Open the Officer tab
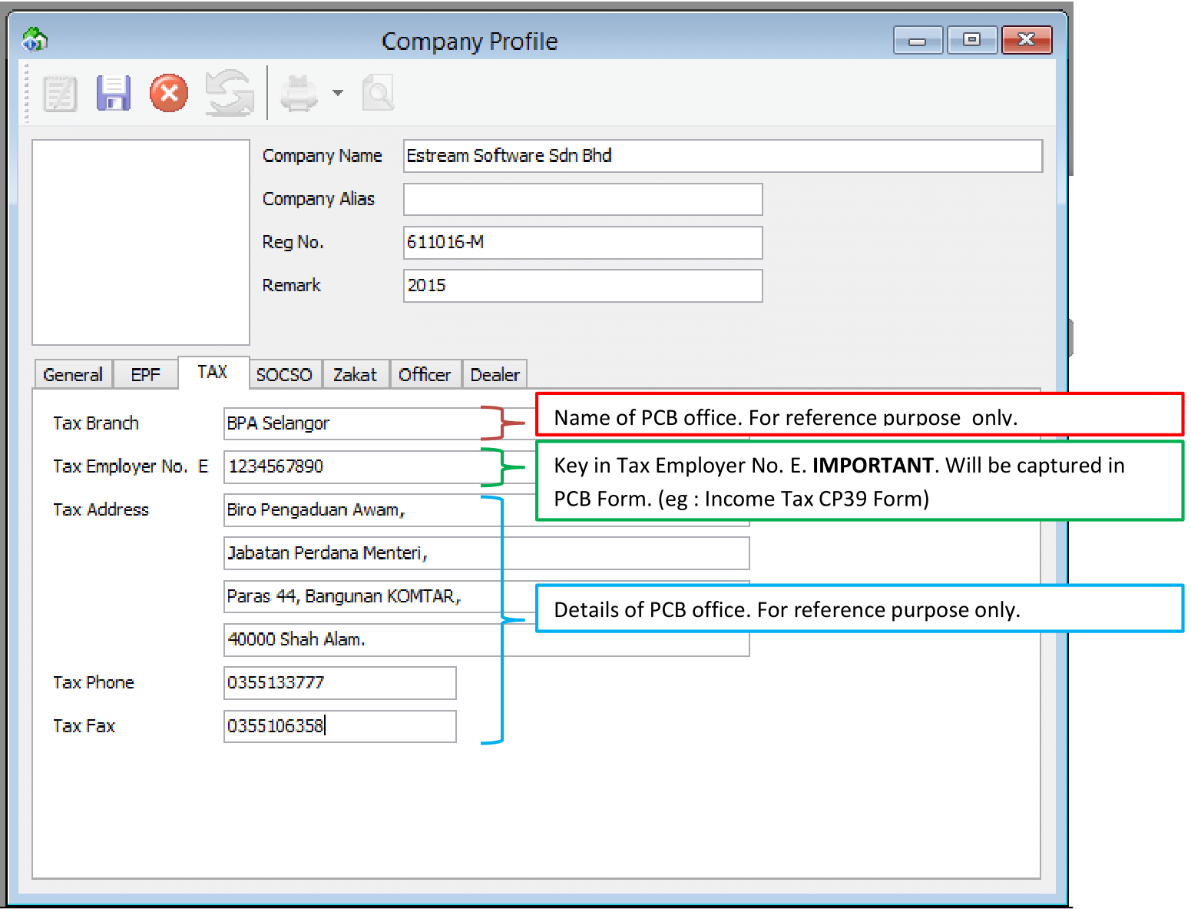Screen dimensions: 1191x909 [425, 375]
